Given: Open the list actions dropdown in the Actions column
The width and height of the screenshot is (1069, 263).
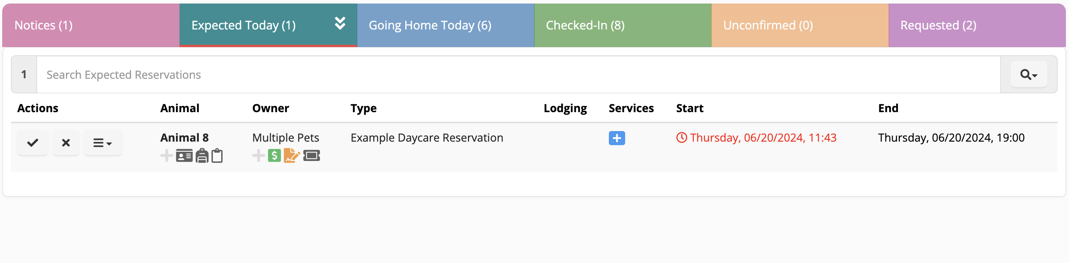Looking at the screenshot, I should 103,142.
